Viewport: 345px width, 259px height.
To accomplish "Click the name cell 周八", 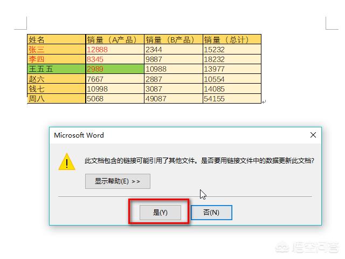I will [56, 98].
